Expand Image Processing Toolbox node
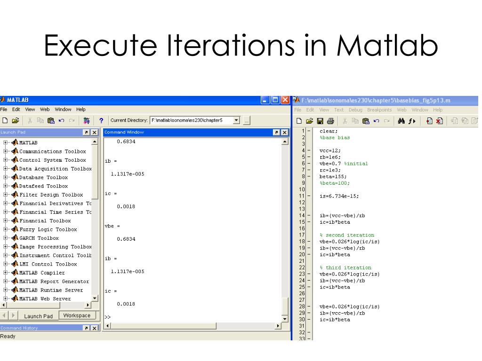Image resolution: width=482 pixels, height=361 pixels. [5, 246]
